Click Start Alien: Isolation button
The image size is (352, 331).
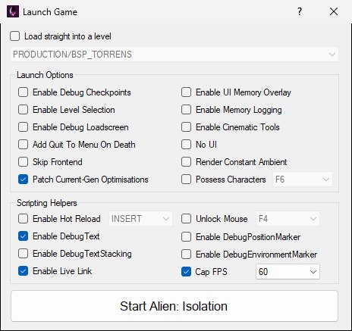pyautogui.click(x=174, y=306)
